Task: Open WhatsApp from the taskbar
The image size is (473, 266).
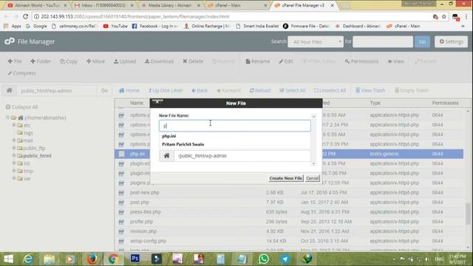Action: click(263, 259)
